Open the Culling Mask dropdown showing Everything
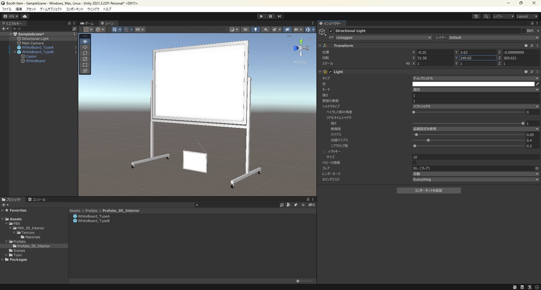541x290 pixels. tap(475, 179)
